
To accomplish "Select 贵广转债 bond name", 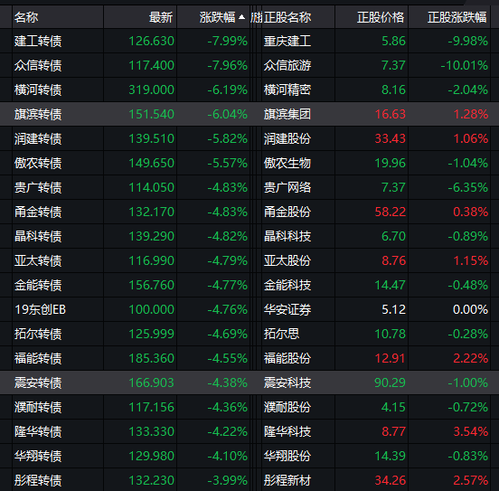I will [38, 187].
